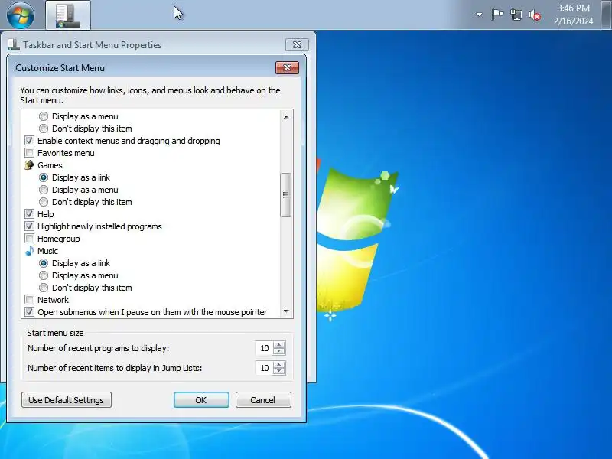Image resolution: width=612 pixels, height=459 pixels.
Task: Show hidden tray icons arrow
Action: [479, 15]
